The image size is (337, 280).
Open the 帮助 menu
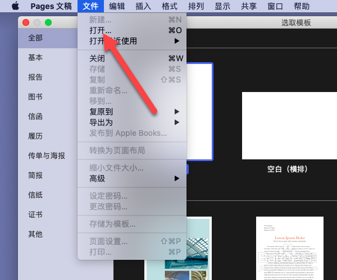tap(302, 6)
